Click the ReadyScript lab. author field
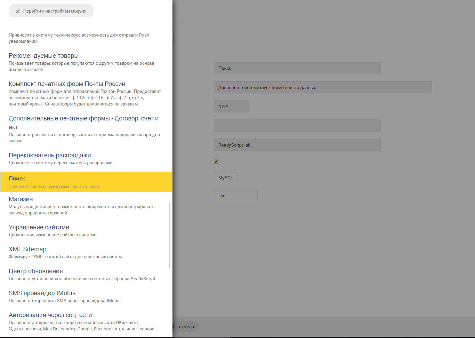This screenshot has width=475, height=338. pos(297,145)
